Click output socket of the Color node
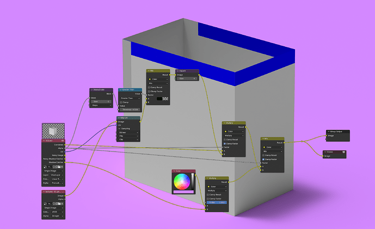This screenshot has width=375, height=229. point(195,175)
